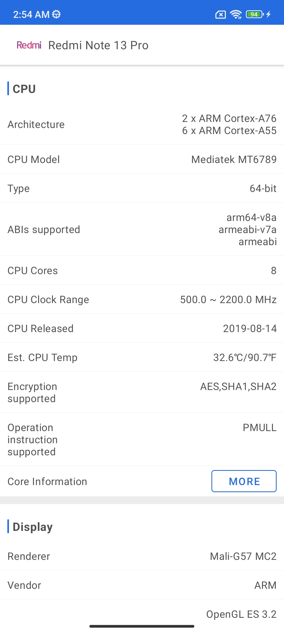Tap the Architecture row
Image resolution: width=284 pixels, height=632 pixels.
click(x=142, y=125)
